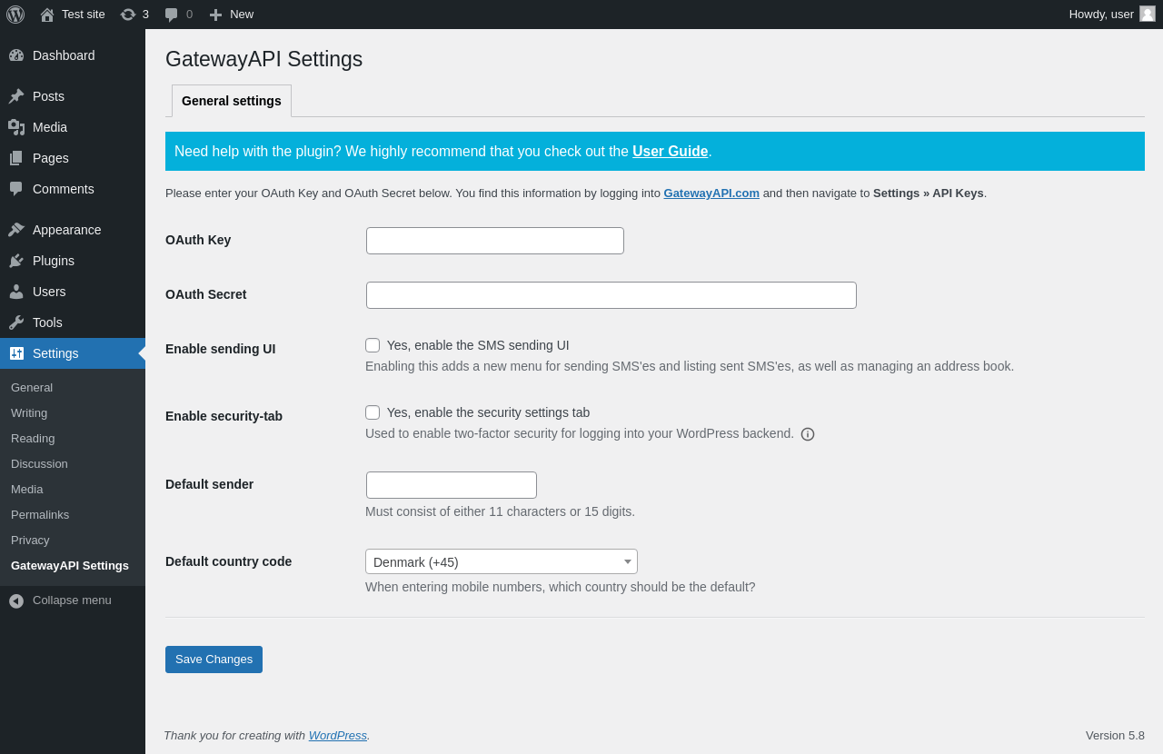
Task: Open the WordPress footer link
Action: [338, 736]
